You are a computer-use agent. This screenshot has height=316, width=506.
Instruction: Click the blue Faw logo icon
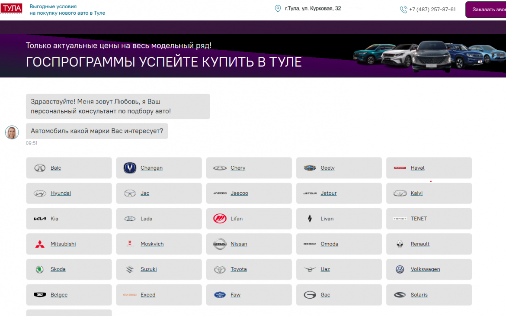[x=220, y=295]
